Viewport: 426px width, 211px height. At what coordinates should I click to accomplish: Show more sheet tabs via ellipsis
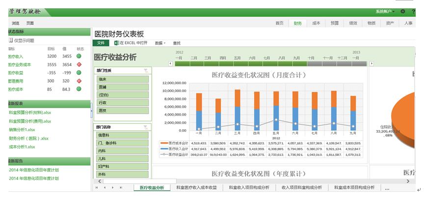387,188
